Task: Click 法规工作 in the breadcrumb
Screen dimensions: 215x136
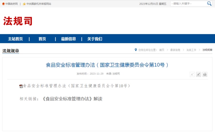Action: click(191, 50)
